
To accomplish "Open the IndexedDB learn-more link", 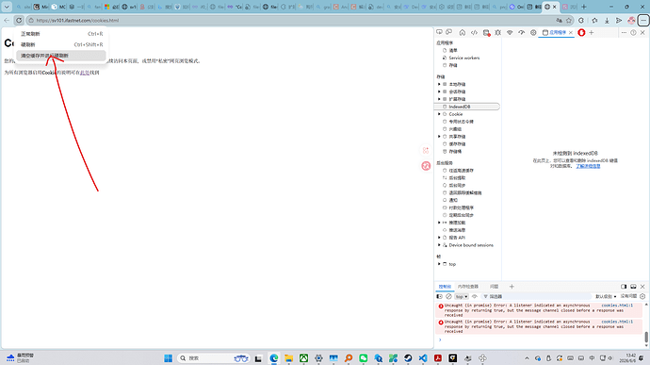I will (x=588, y=166).
